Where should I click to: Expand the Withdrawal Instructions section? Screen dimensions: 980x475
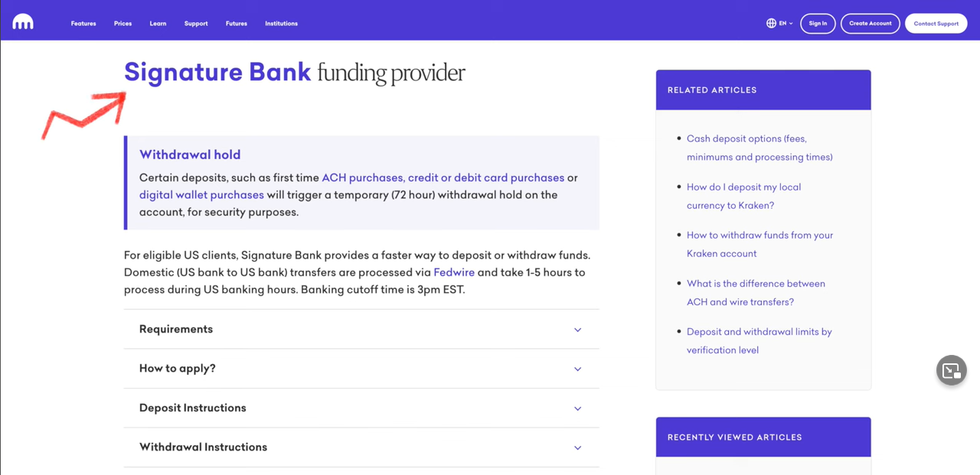pos(361,447)
